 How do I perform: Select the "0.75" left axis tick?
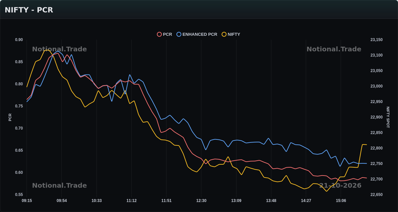coord(19,106)
